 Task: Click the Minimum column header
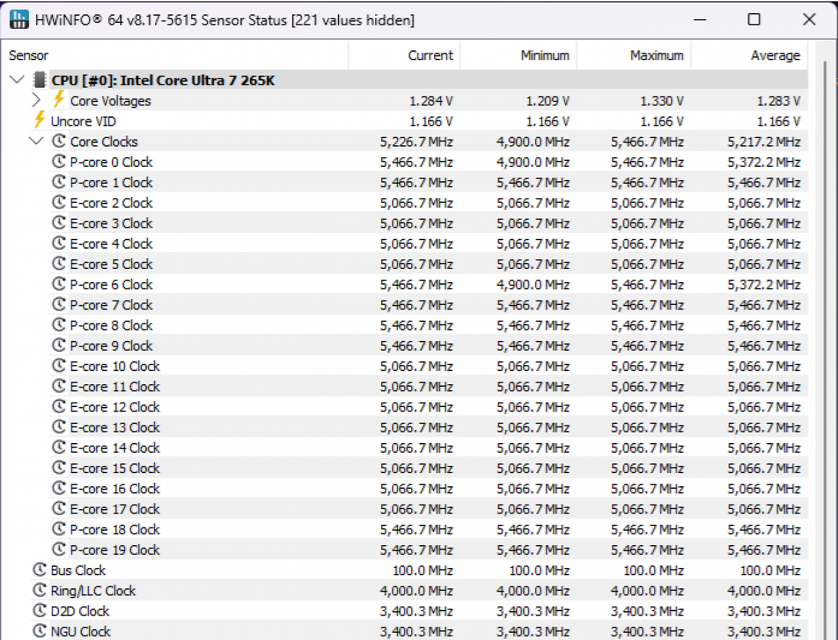pos(519,56)
